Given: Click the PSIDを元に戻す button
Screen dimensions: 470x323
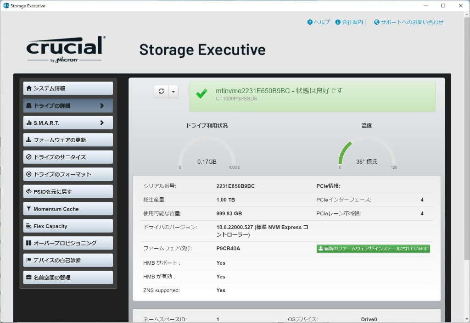Looking at the screenshot, I should [x=68, y=191].
